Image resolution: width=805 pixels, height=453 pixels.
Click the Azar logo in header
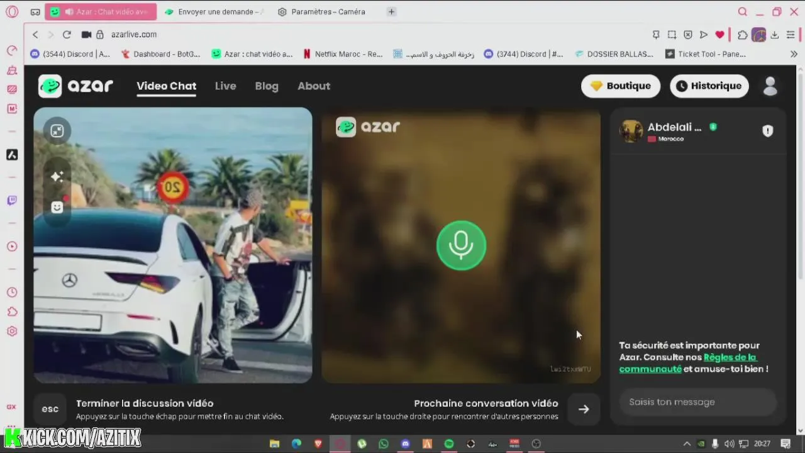[75, 86]
